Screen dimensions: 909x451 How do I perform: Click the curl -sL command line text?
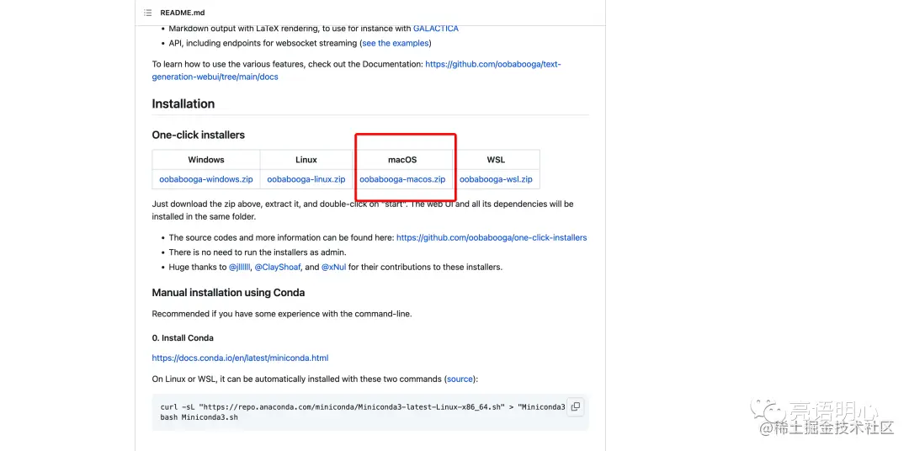coord(363,407)
